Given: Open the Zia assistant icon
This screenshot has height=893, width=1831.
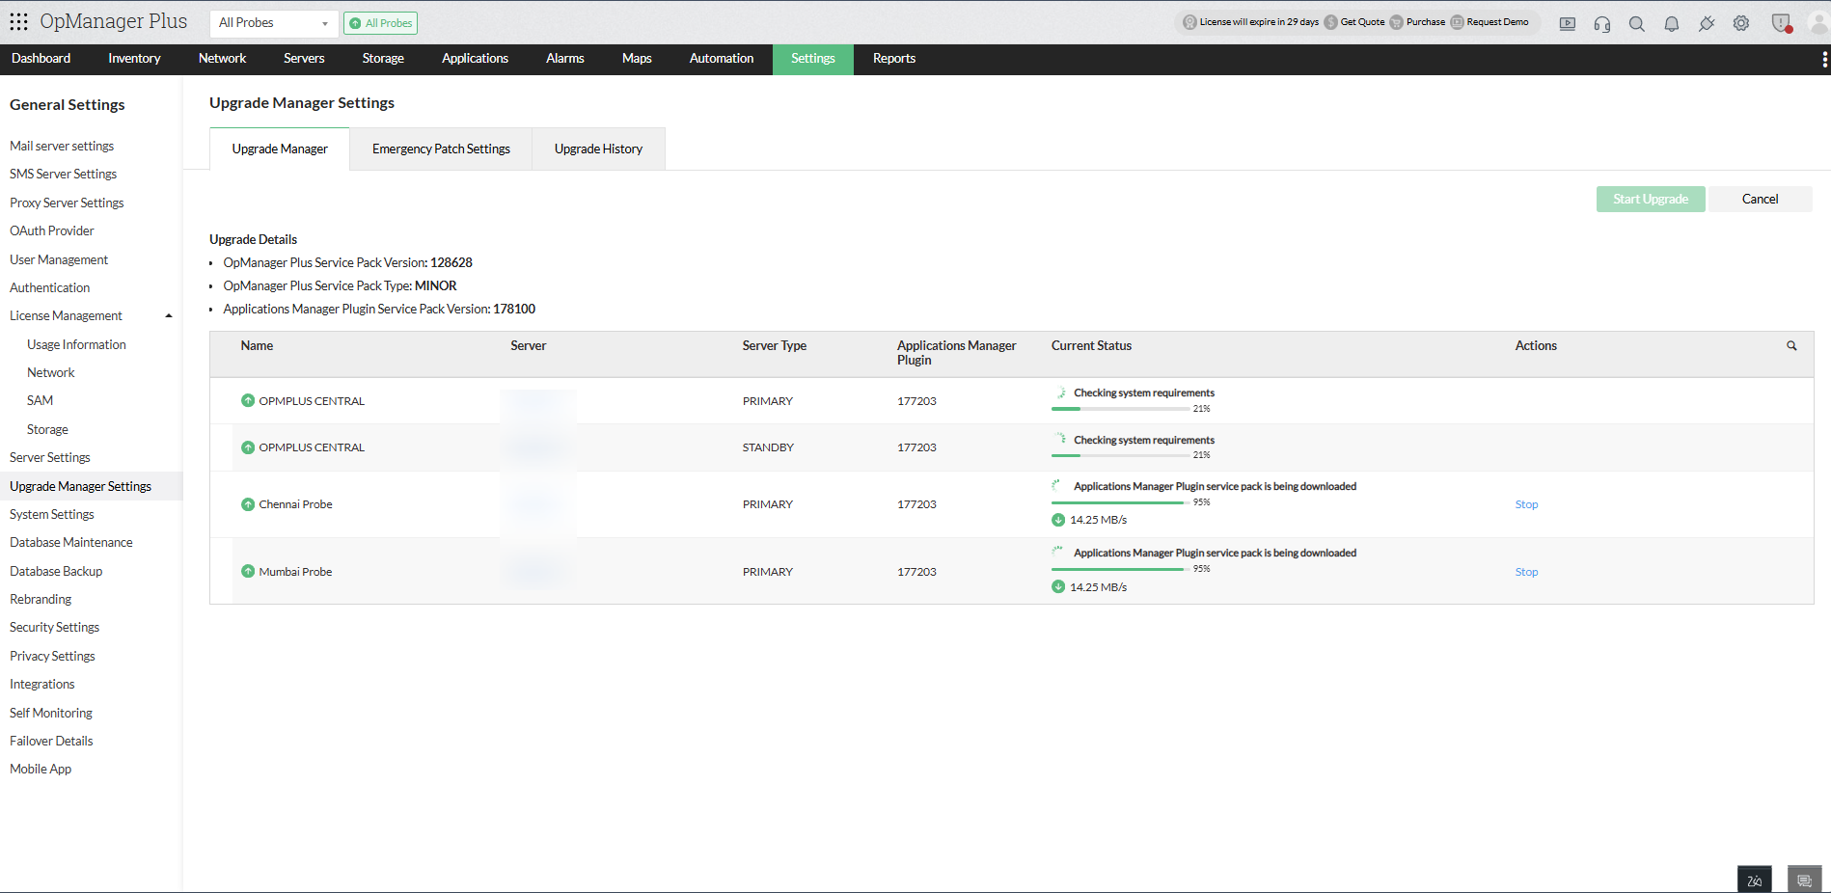Looking at the screenshot, I should click(x=1754, y=879).
